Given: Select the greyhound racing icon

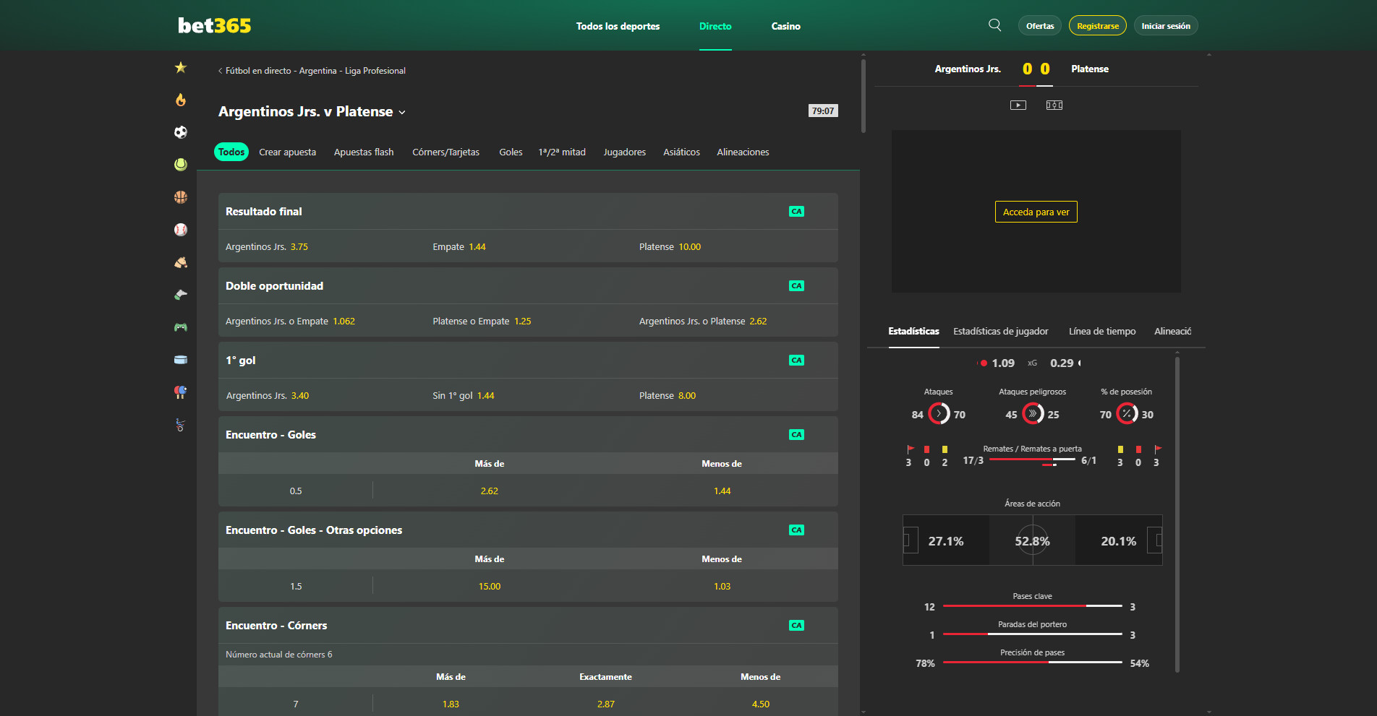Looking at the screenshot, I should coord(181,295).
